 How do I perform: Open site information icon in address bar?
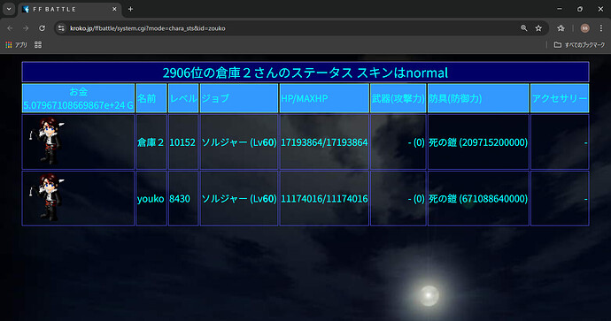[x=61, y=28]
